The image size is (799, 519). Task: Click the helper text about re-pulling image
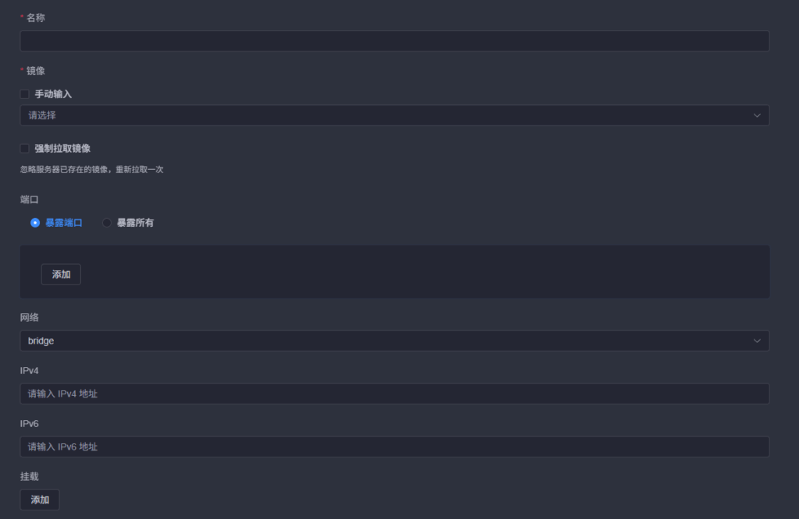91,169
